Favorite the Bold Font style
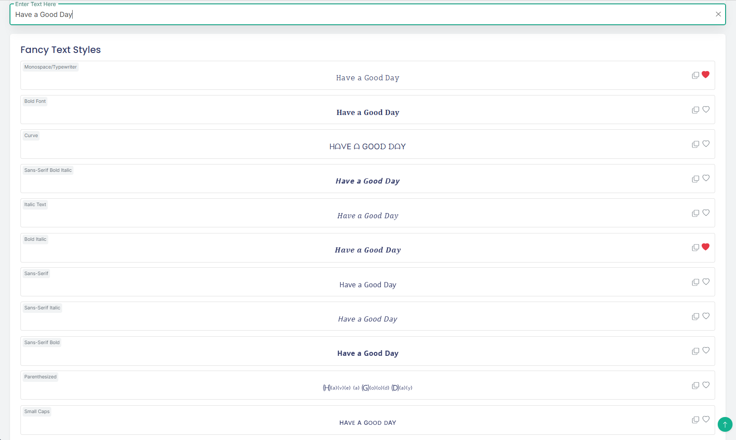Screen dimensions: 736x440 coord(706,109)
